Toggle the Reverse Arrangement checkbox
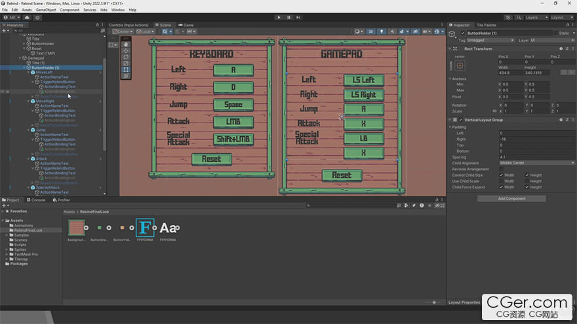Image resolution: width=577 pixels, height=324 pixels. click(x=502, y=169)
